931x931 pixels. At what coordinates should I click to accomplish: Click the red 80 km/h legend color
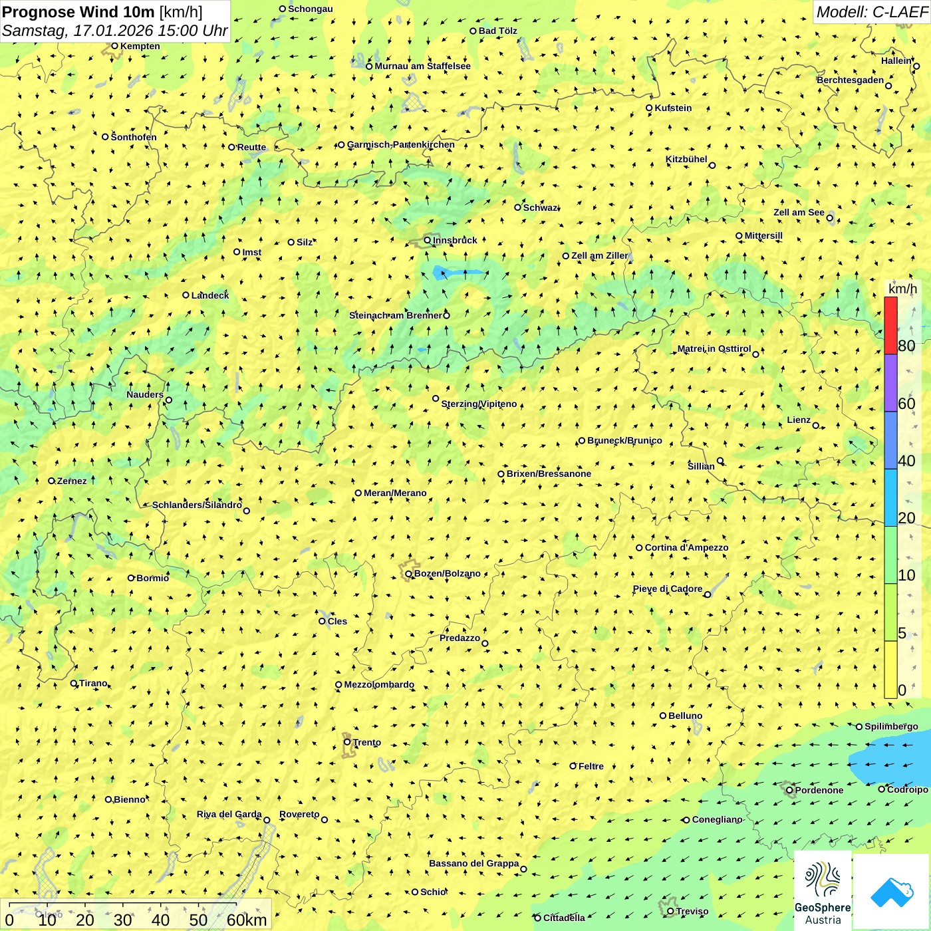(x=890, y=325)
